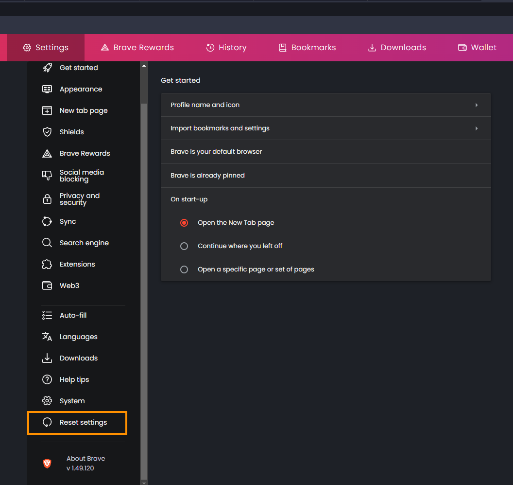Screen dimensions: 513x485
Task: Click 'Import bookmarks and settings' row text
Action: (220, 128)
